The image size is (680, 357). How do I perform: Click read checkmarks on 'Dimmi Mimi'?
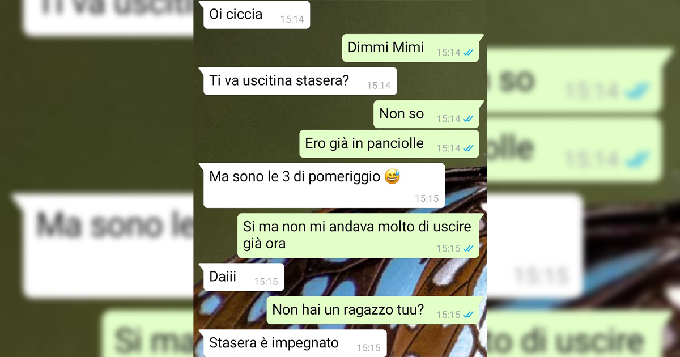point(468,52)
